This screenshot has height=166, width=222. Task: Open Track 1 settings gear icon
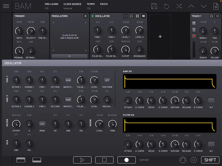click(217, 16)
